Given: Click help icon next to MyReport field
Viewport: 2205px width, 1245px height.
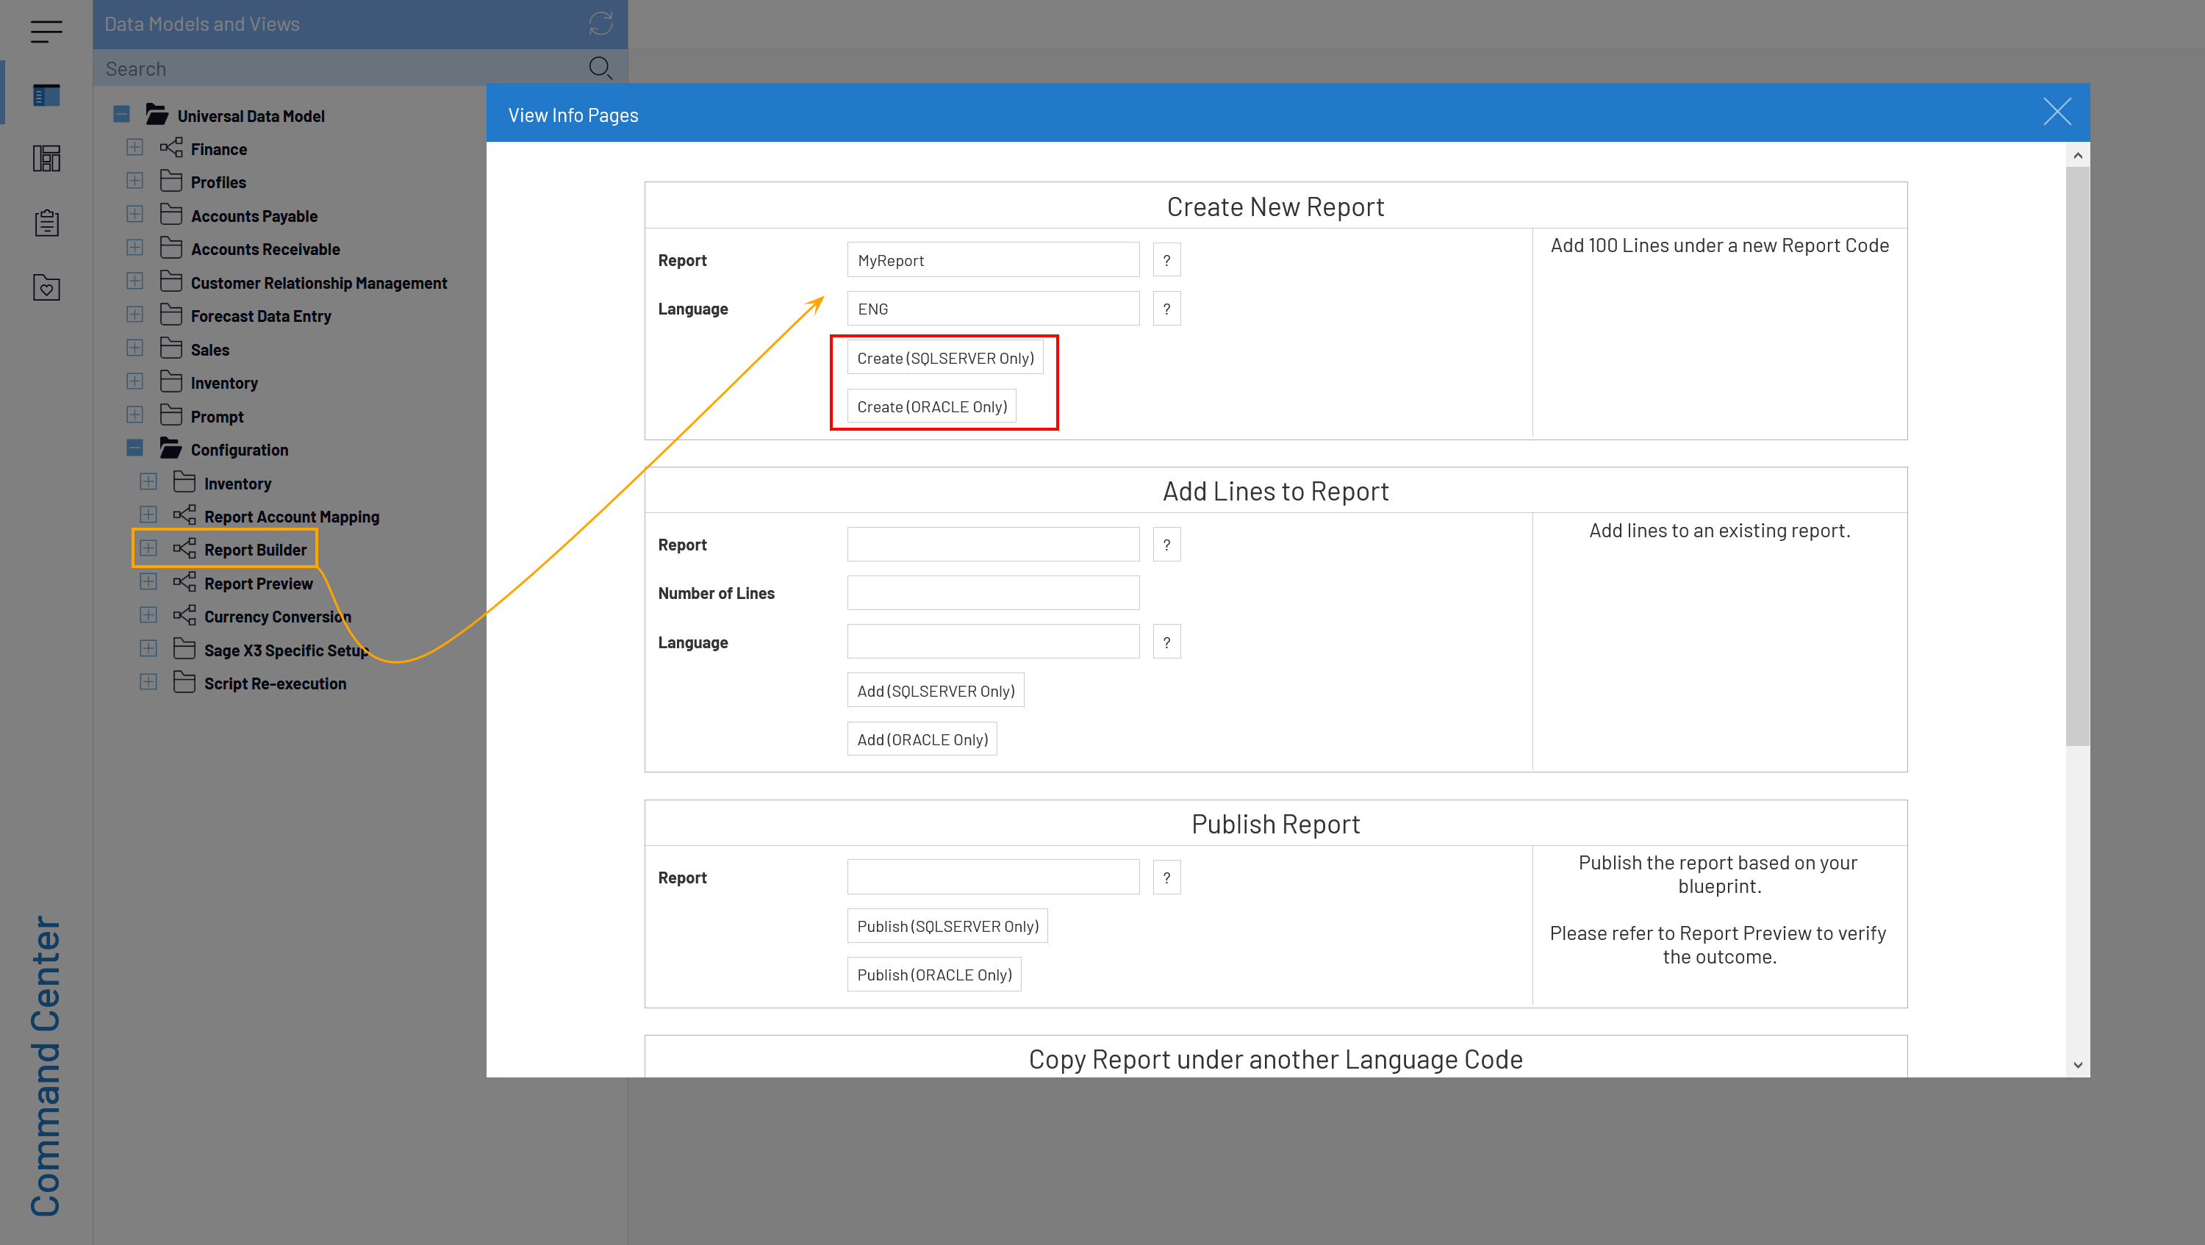Looking at the screenshot, I should coord(1166,260).
